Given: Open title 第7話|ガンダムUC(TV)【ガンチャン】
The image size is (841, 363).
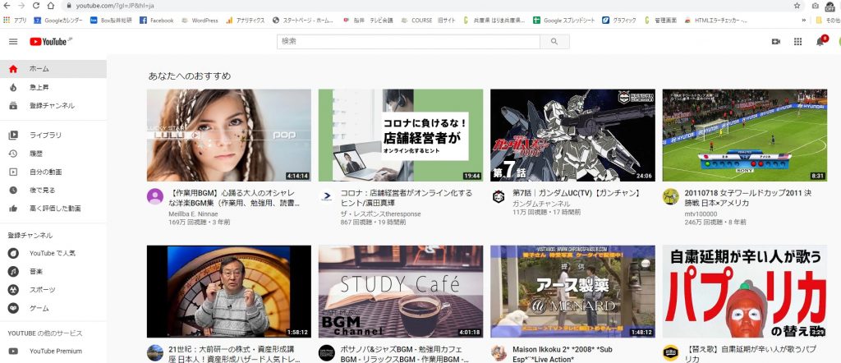Looking at the screenshot, I should click(576, 192).
